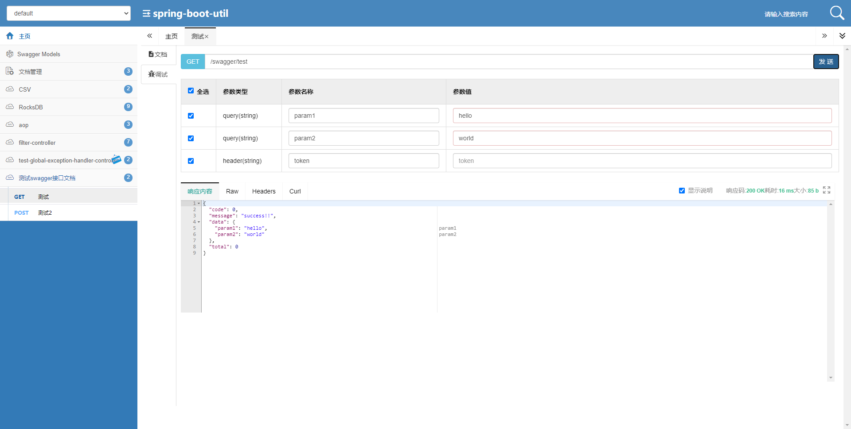851x429 pixels.
Task: Uncheck the 全选 select-all checkbox
Action: click(x=191, y=91)
